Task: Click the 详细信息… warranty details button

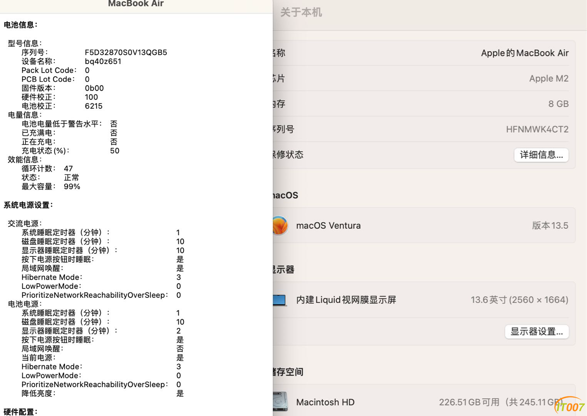Action: tap(541, 155)
